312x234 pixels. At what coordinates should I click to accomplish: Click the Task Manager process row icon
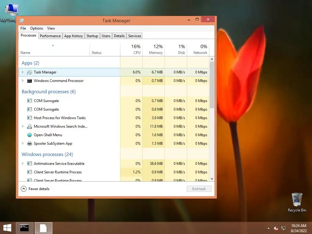click(x=30, y=73)
